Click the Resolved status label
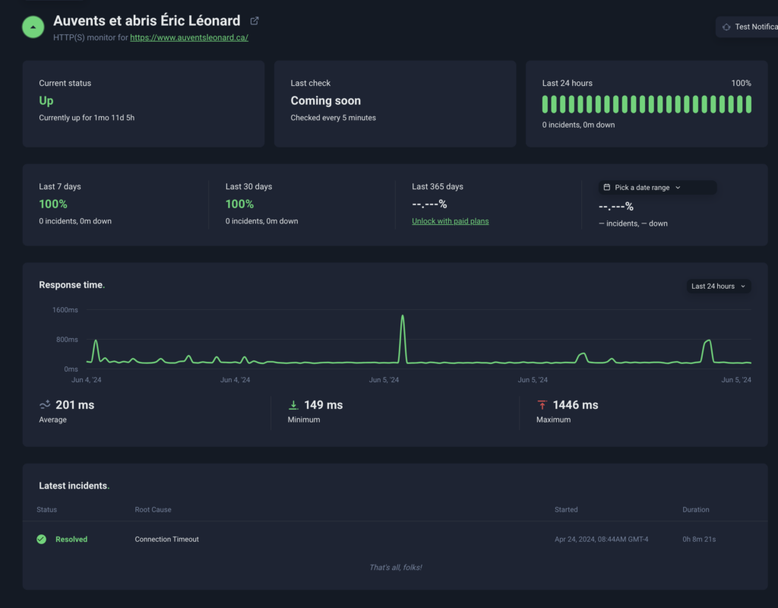 click(x=71, y=539)
